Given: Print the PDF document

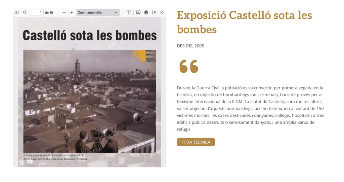Looking at the screenshot, I should [146, 12].
